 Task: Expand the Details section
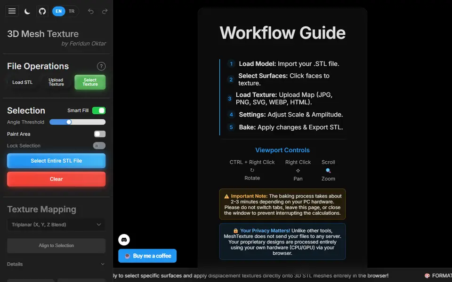click(56, 264)
